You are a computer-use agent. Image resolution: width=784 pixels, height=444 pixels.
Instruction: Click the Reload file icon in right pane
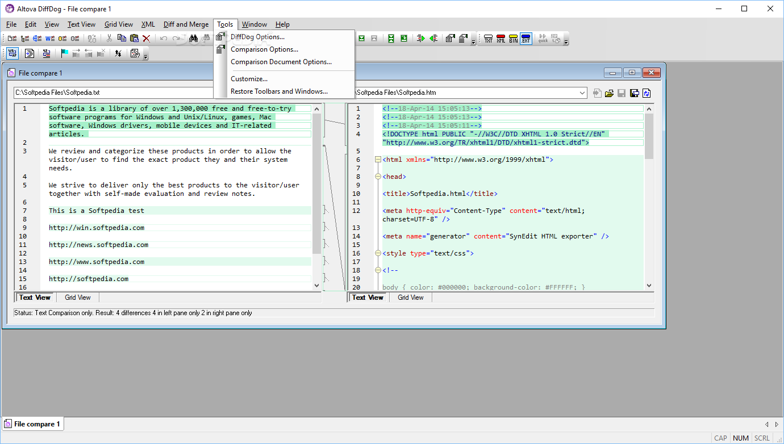tap(647, 93)
